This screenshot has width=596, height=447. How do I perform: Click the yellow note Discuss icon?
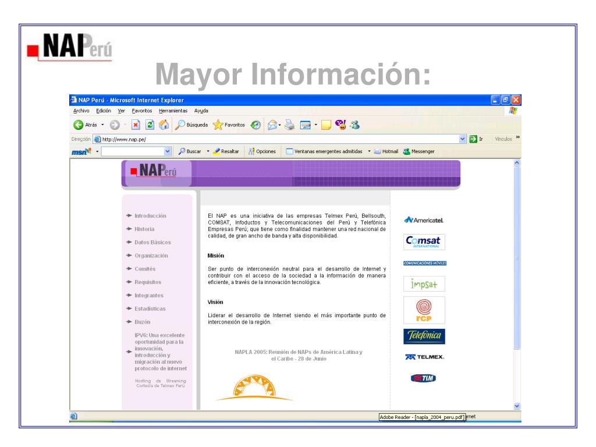click(x=326, y=125)
